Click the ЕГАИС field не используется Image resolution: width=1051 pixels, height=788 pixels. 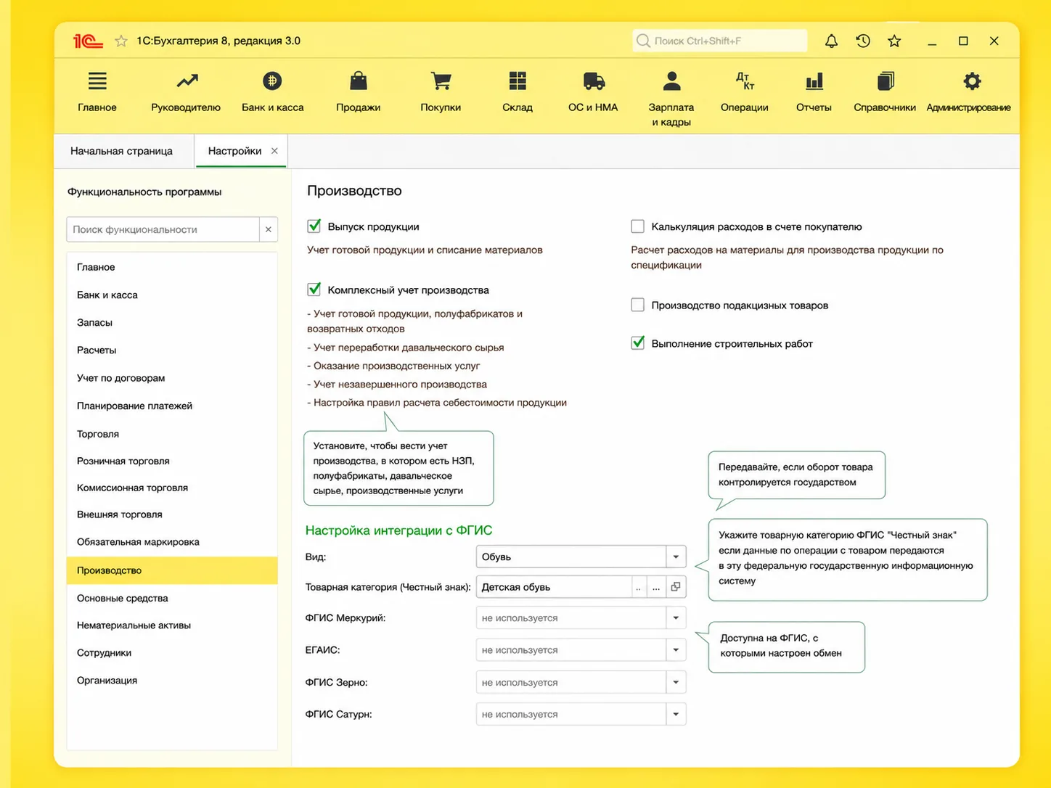tap(571, 650)
